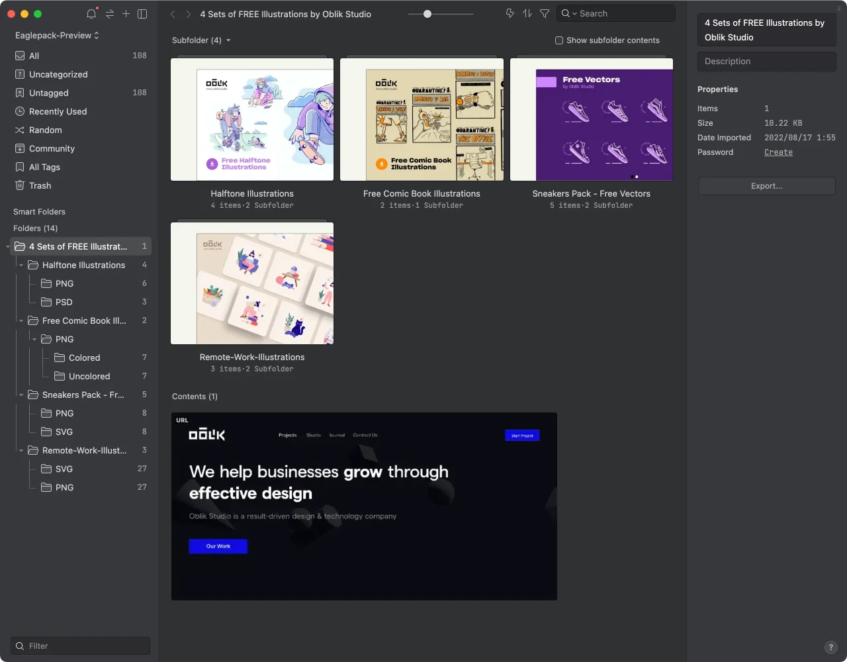Viewport: 847px width, 662px height.
Task: Click Sneakers Pack - Free Vectors name
Action: point(591,194)
